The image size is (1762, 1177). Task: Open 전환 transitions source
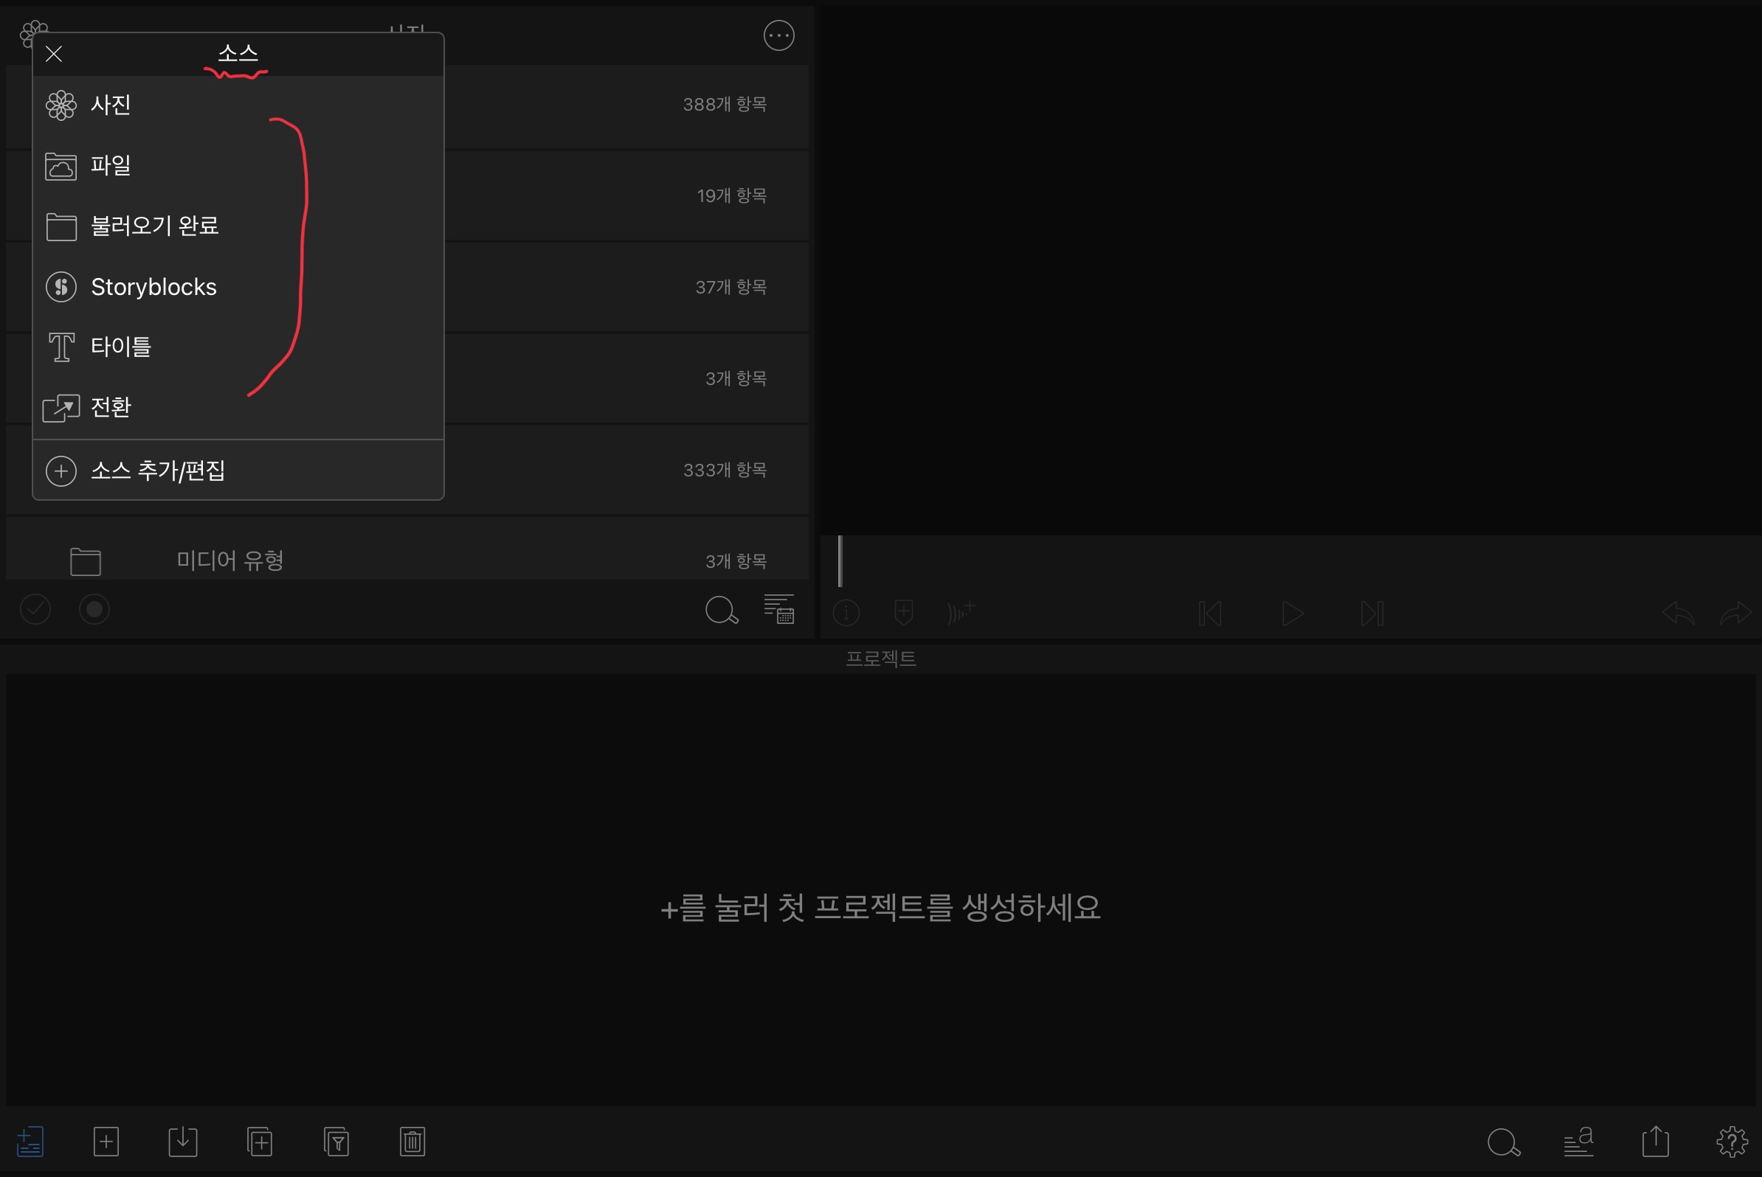[x=111, y=408]
